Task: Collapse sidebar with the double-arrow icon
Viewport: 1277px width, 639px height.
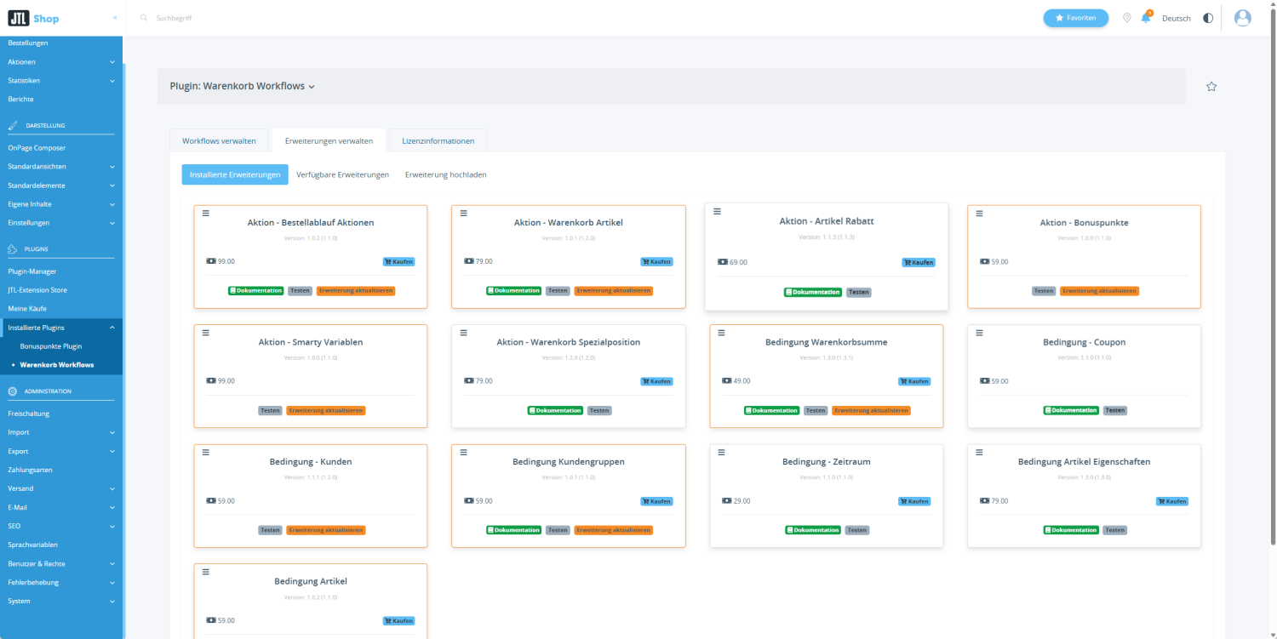Action: coord(115,18)
